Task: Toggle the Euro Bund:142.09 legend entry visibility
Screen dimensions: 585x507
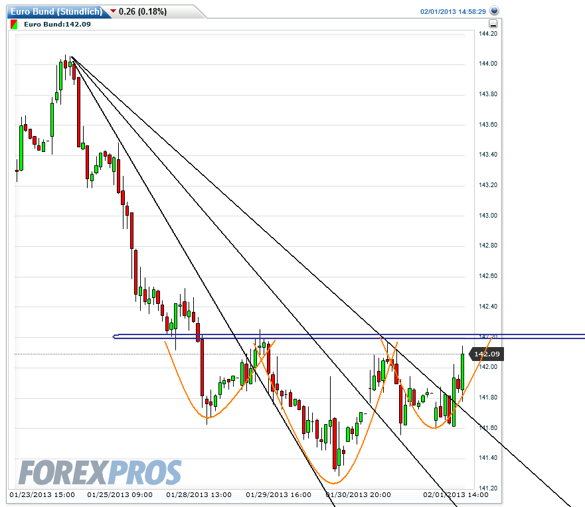Action: [56, 25]
